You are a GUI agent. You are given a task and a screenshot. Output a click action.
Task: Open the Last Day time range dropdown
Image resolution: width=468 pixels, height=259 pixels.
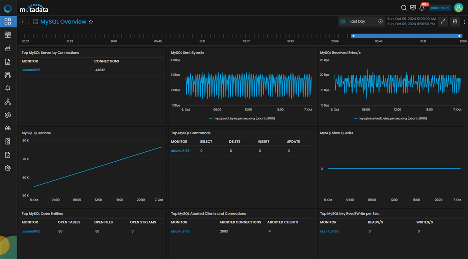click(x=361, y=21)
